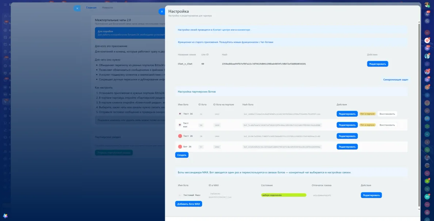Edit the Тест кол bot

coord(347,125)
